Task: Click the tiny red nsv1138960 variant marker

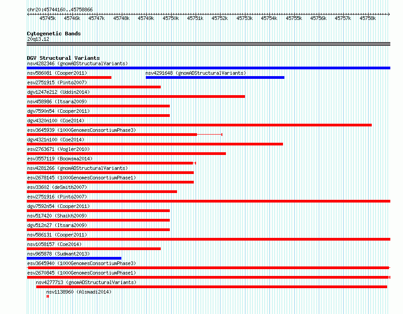Action: coord(48,296)
